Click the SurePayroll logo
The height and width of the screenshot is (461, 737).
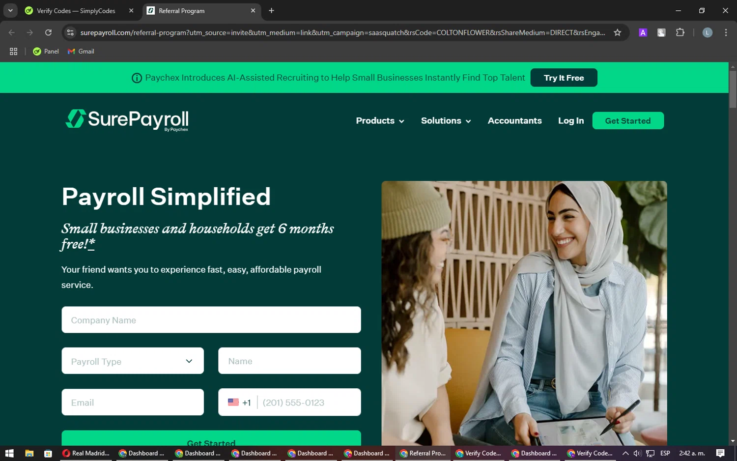(127, 120)
